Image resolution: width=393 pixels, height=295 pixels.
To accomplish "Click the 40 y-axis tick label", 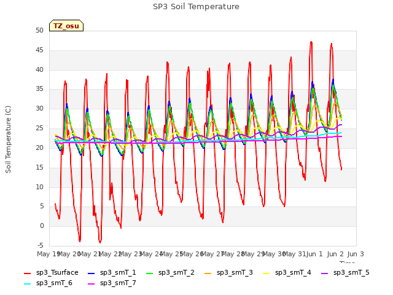I will 39,69.
